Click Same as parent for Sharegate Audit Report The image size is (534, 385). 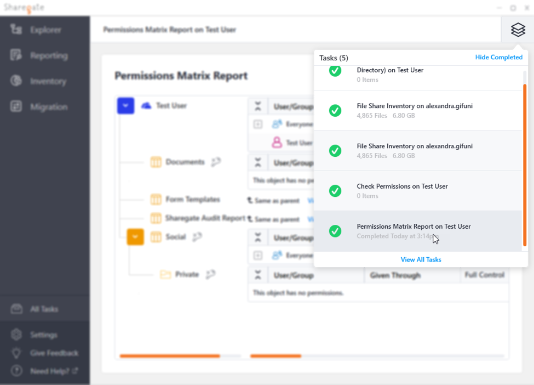273,219
